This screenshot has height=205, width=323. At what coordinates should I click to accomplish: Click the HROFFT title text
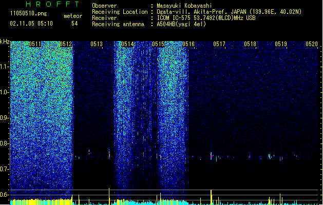coord(52,4)
